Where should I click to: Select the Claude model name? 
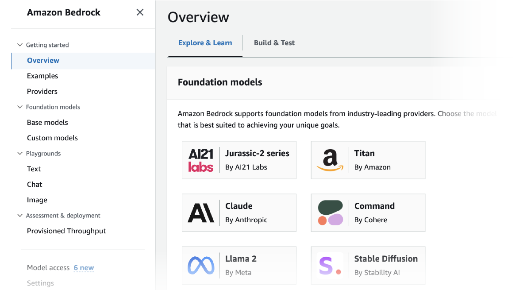point(239,206)
